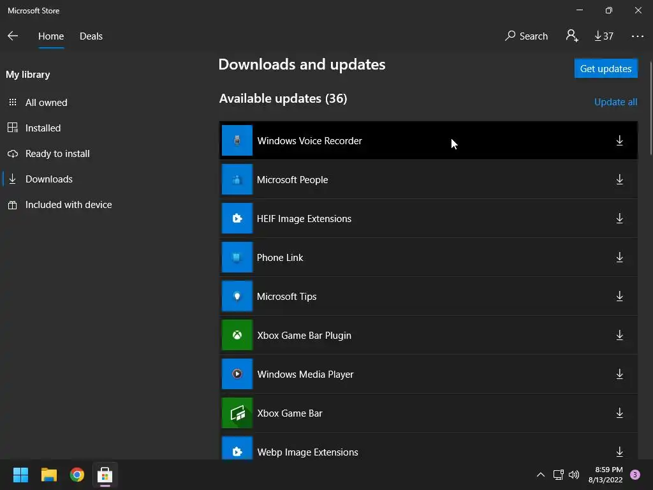
Task: Click the vertical scrollbar of the updates list
Action: coord(651,108)
